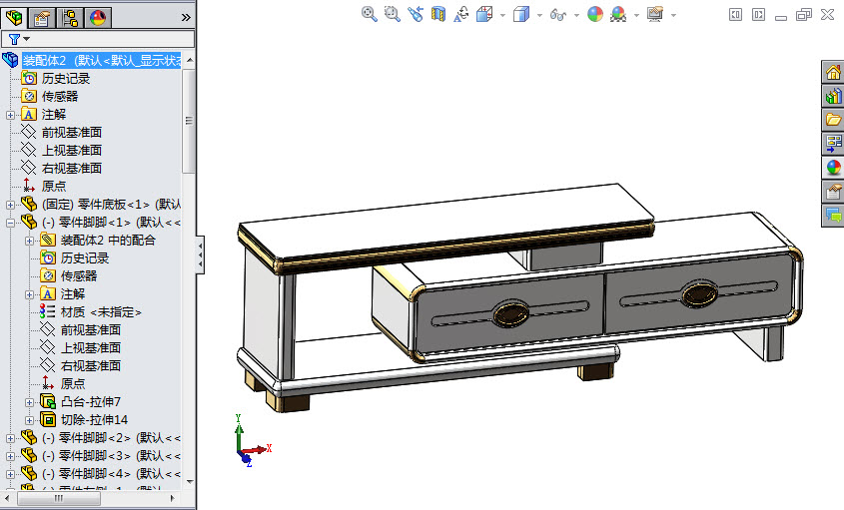Select the Zoom to Area tool

[x=393, y=15]
